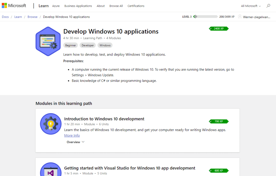Toggle the Windows tag
The height and width of the screenshot is (176, 276).
click(105, 45)
